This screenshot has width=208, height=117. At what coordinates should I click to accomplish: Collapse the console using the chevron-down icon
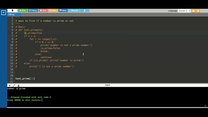pyautogui.click(x=9, y=85)
